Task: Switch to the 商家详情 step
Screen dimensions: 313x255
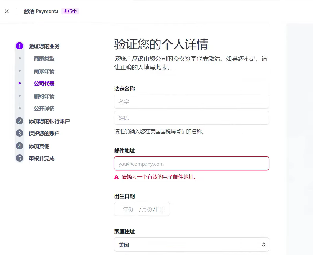Action: click(44, 71)
